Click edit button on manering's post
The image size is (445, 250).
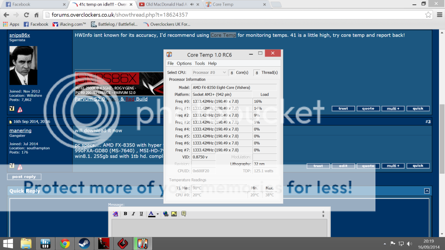point(343,166)
